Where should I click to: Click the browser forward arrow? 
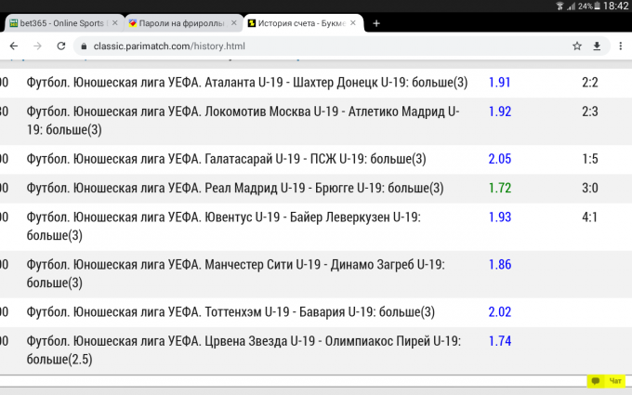point(37,46)
